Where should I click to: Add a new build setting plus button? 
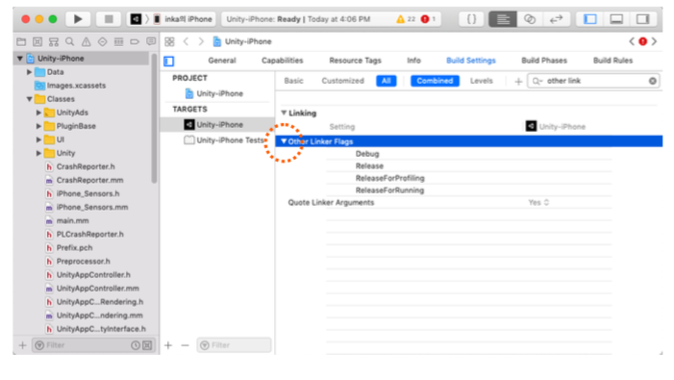tap(518, 81)
